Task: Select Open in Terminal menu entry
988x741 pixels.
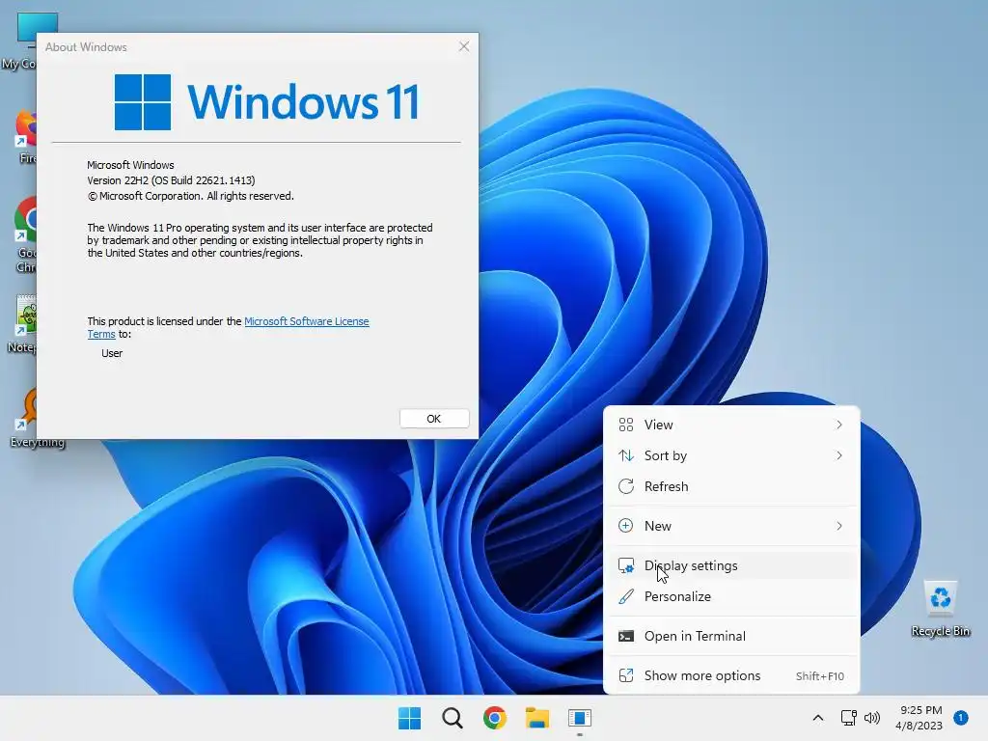Action: (731, 637)
